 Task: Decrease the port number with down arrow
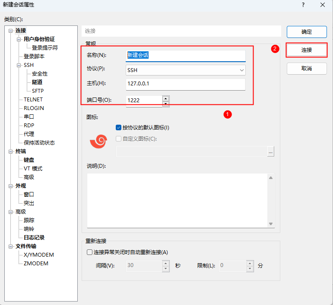[x=166, y=104]
